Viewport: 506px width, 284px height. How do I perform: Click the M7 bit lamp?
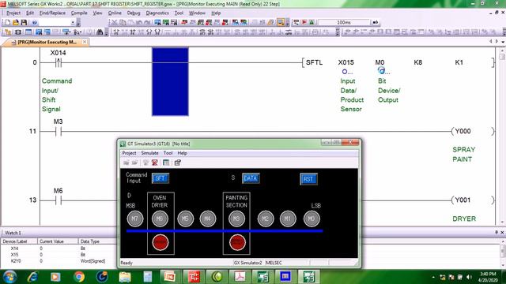pyautogui.click(x=135, y=219)
